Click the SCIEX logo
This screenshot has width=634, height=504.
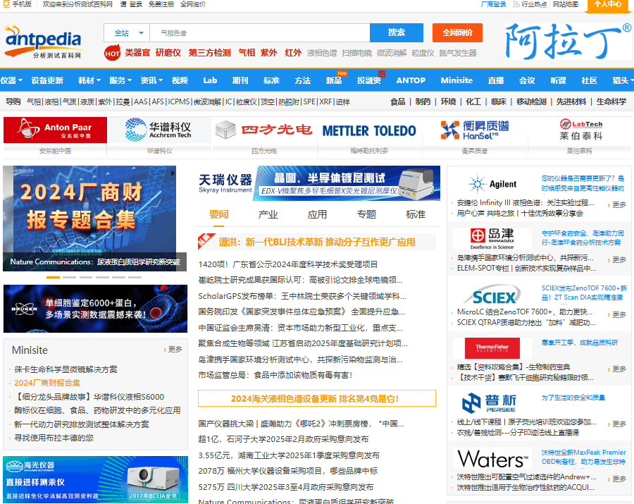tap(492, 295)
